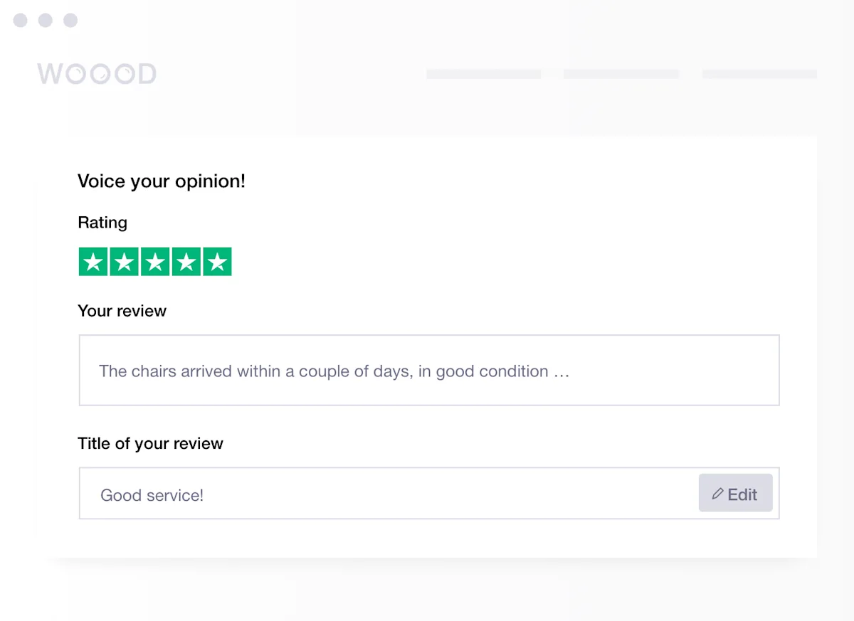Click the Edit button
854x621 pixels.
coord(735,493)
